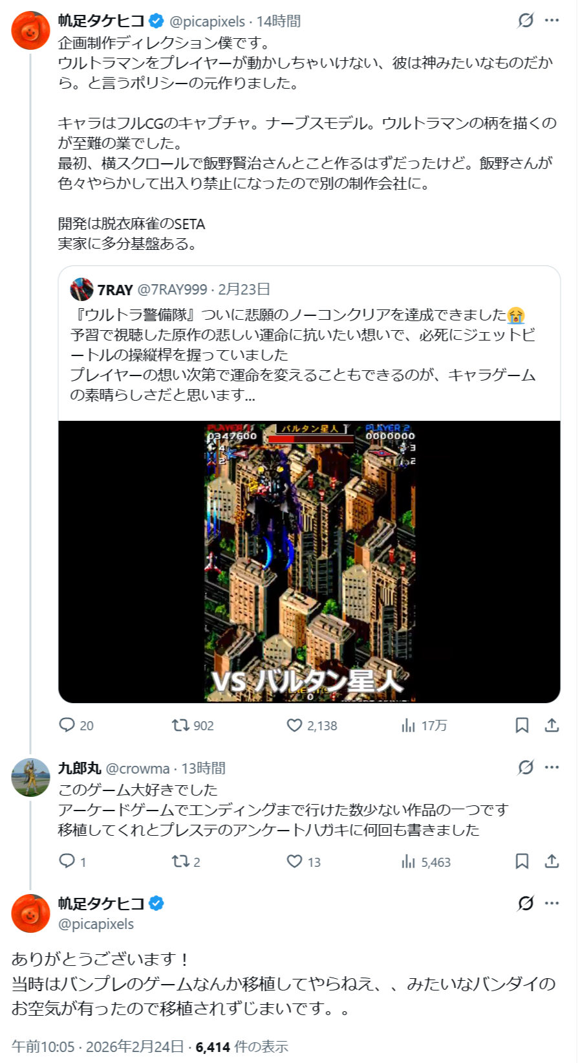Viewport: 580px width, 1063px height.
Task: Reply to 九郎丸's post
Action: [x=67, y=861]
